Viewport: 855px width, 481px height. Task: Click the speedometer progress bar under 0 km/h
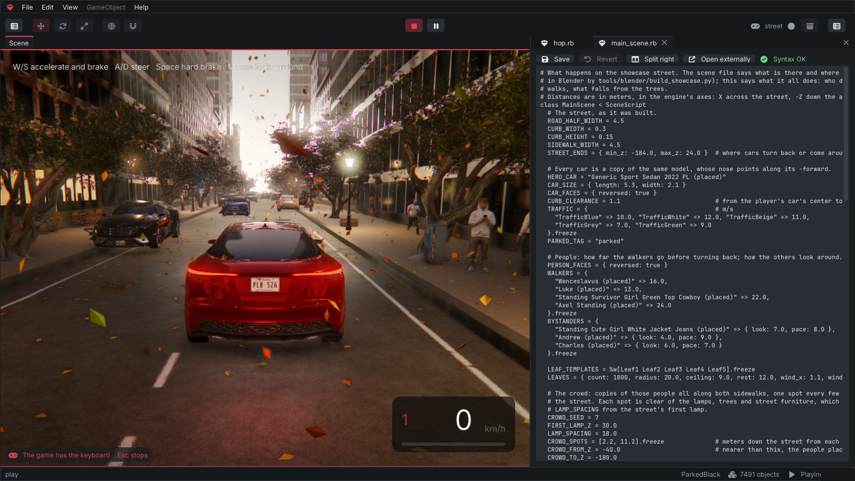pos(454,444)
